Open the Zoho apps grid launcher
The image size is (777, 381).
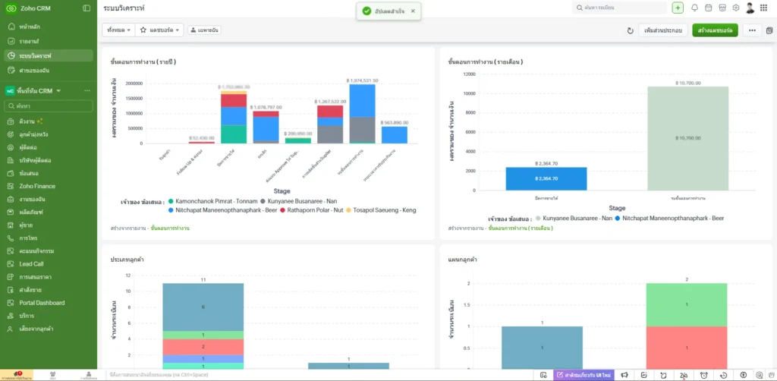point(763,8)
